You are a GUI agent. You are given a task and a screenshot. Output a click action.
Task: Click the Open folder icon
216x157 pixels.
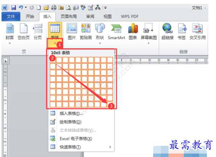pos(46,8)
